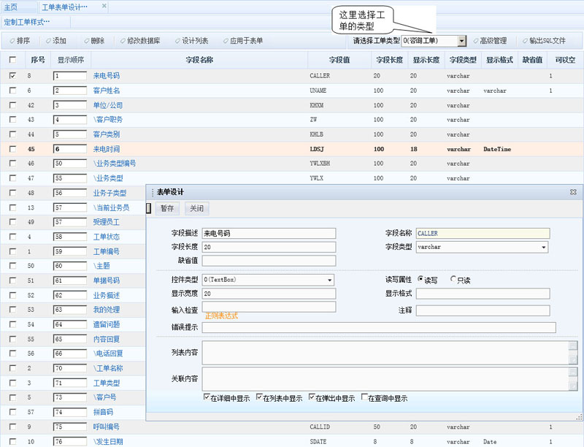Close the 表单设计 dialog using its corner icon
The width and height of the screenshot is (584, 447).
(x=573, y=192)
